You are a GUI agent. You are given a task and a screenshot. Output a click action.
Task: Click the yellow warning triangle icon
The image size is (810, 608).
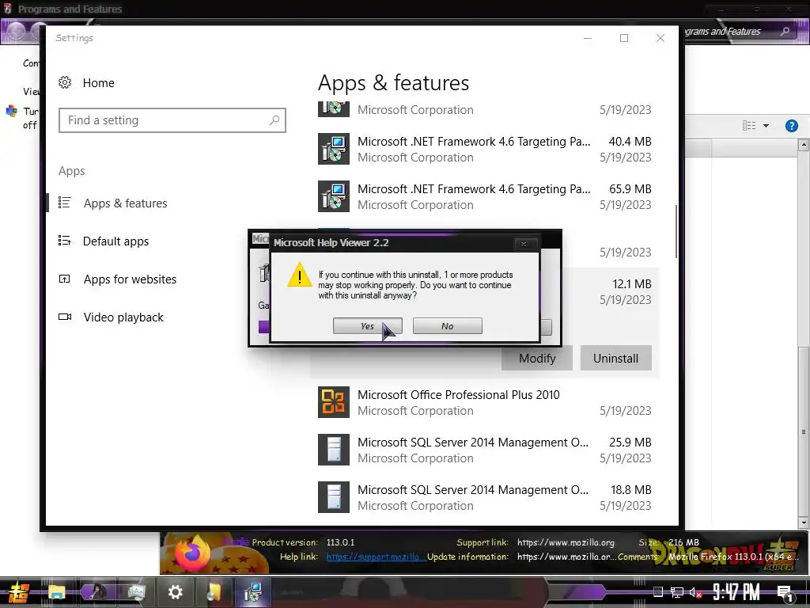click(300, 275)
